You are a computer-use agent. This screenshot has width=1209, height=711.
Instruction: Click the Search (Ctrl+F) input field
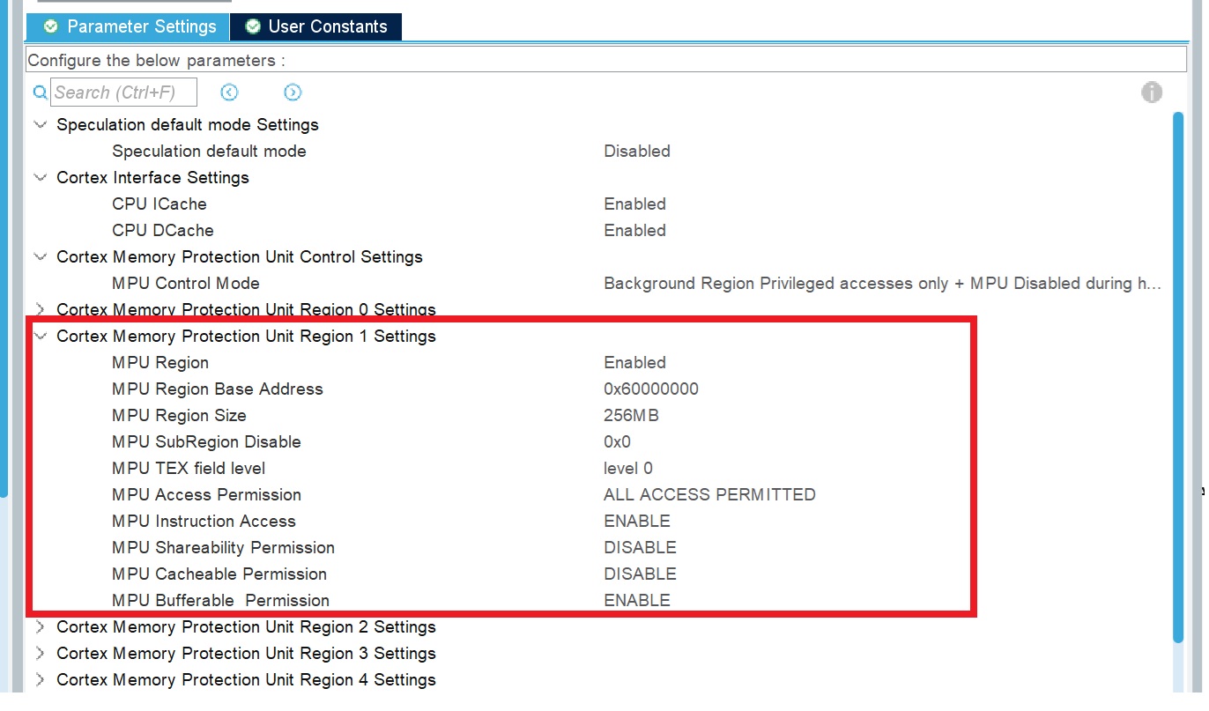pyautogui.click(x=123, y=93)
